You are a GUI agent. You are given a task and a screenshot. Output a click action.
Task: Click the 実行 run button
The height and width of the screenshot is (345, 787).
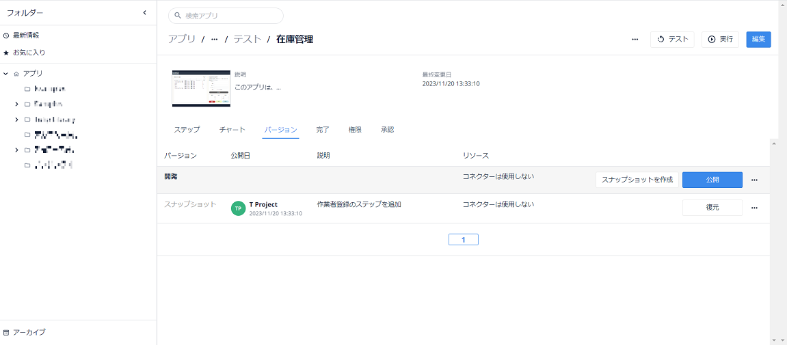pyautogui.click(x=720, y=39)
